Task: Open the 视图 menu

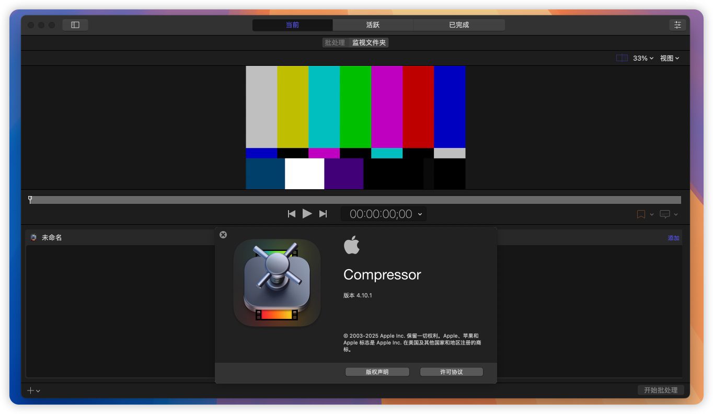Action: coord(670,58)
